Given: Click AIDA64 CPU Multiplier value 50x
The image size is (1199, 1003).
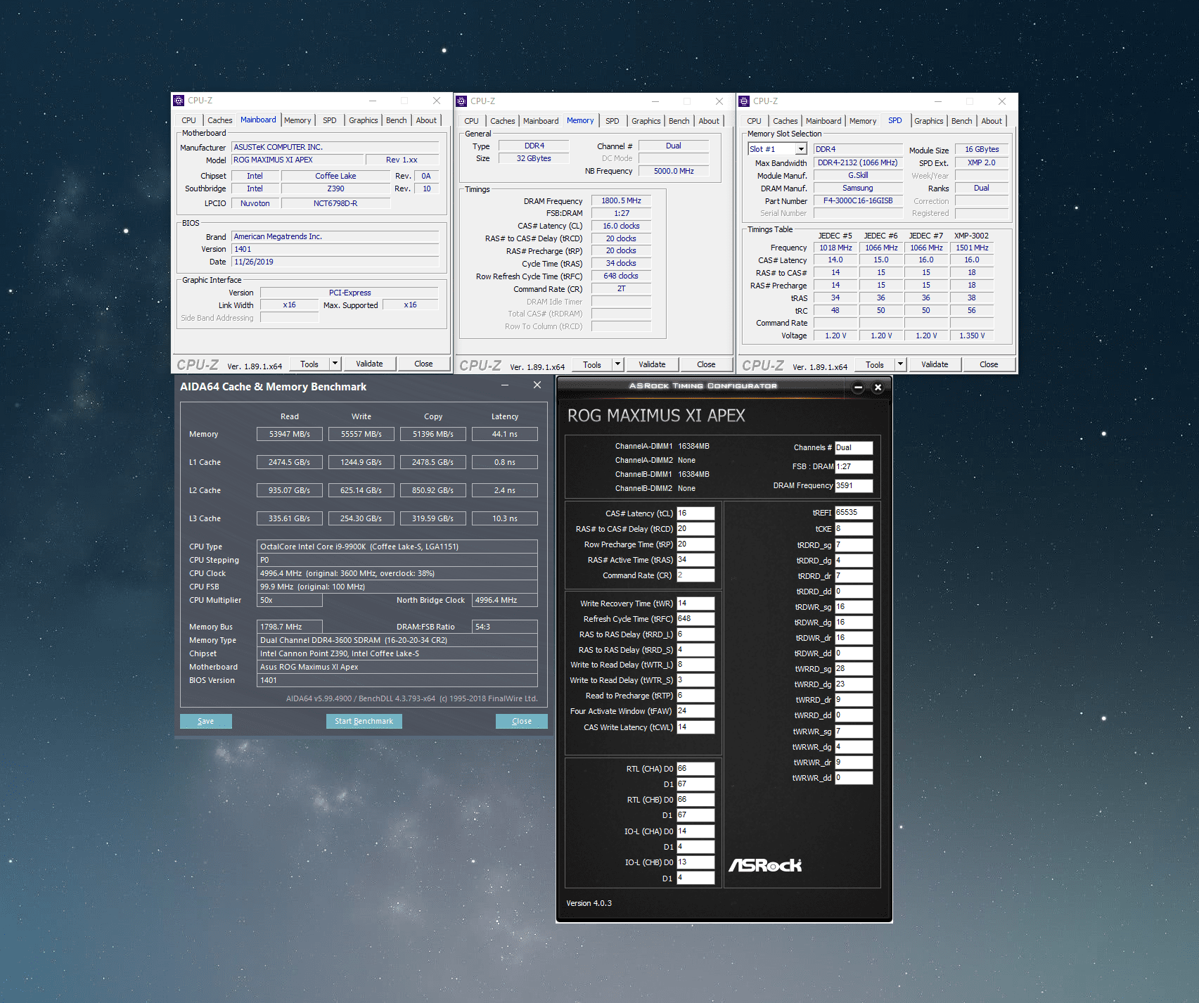Looking at the screenshot, I should click(x=290, y=600).
